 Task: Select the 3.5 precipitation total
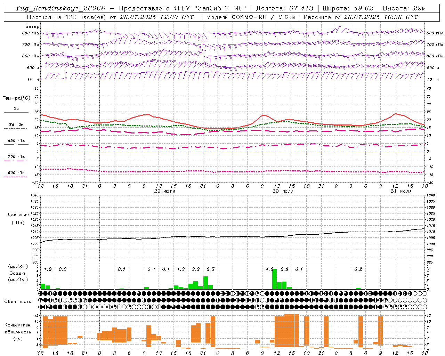coord(210,269)
